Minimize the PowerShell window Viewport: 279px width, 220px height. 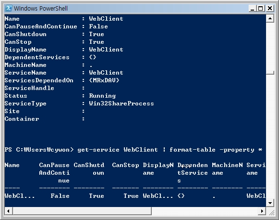252,8
